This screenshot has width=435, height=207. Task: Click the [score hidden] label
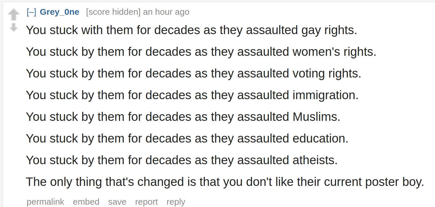tap(113, 12)
